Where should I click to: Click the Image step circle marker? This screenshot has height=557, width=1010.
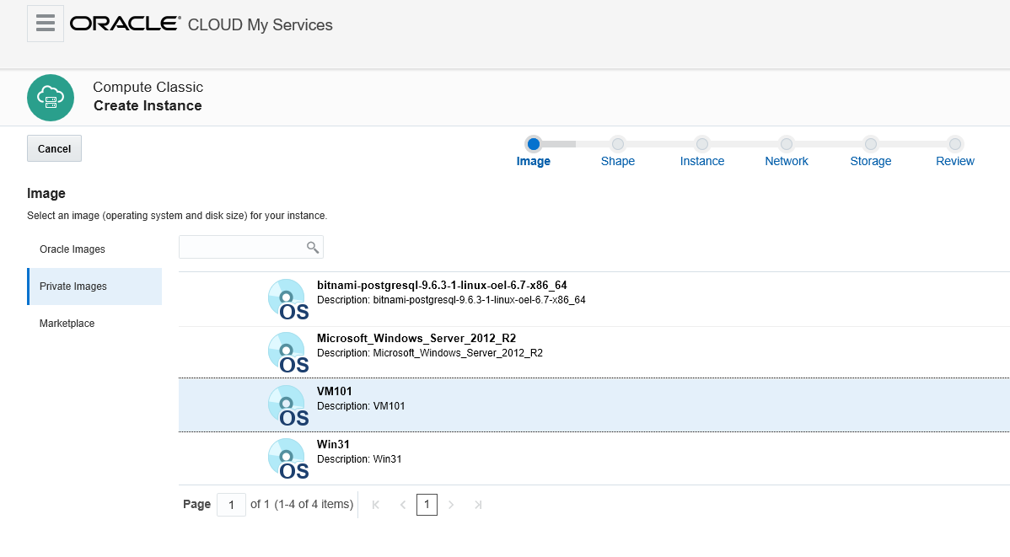click(534, 143)
